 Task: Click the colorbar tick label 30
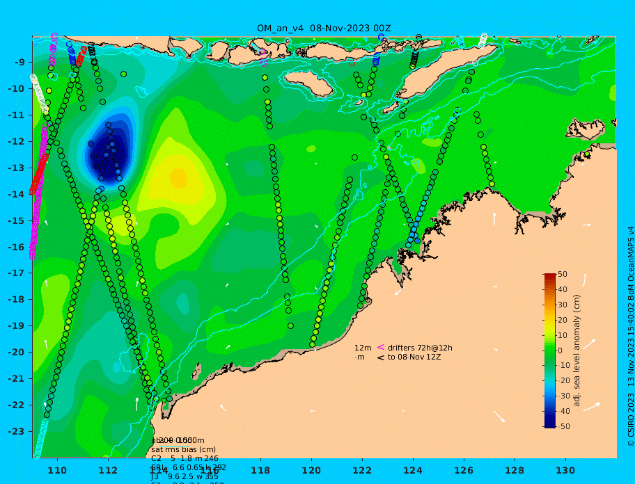[563, 305]
